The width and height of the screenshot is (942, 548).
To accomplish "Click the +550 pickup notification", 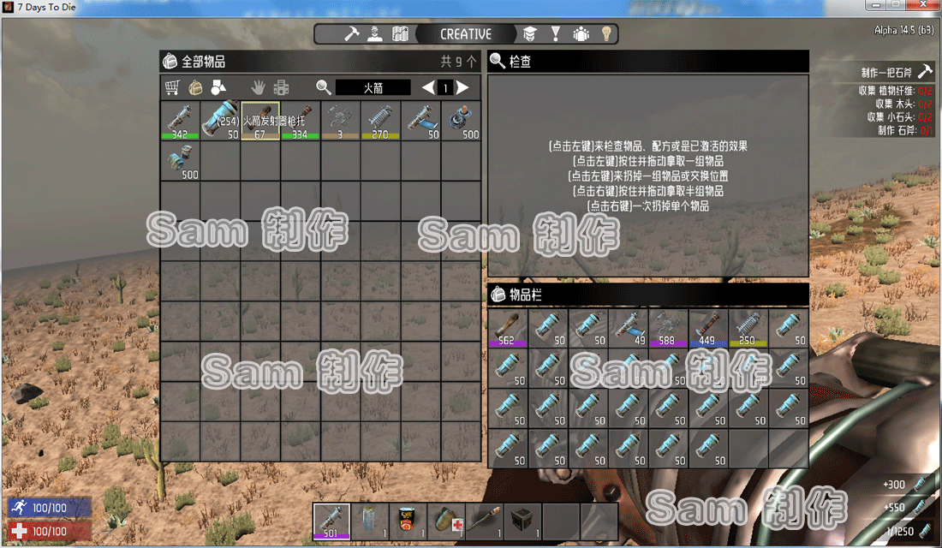I will pos(894,508).
